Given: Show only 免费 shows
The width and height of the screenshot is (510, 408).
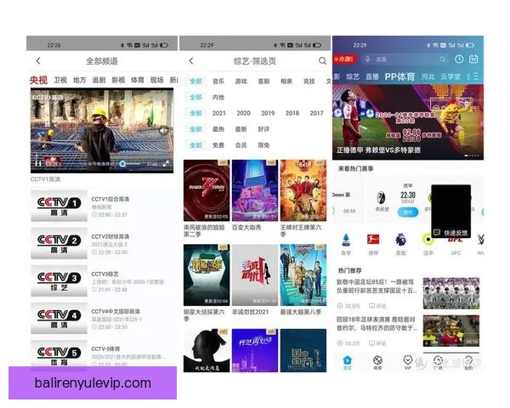Looking at the screenshot, I should pos(218,145).
